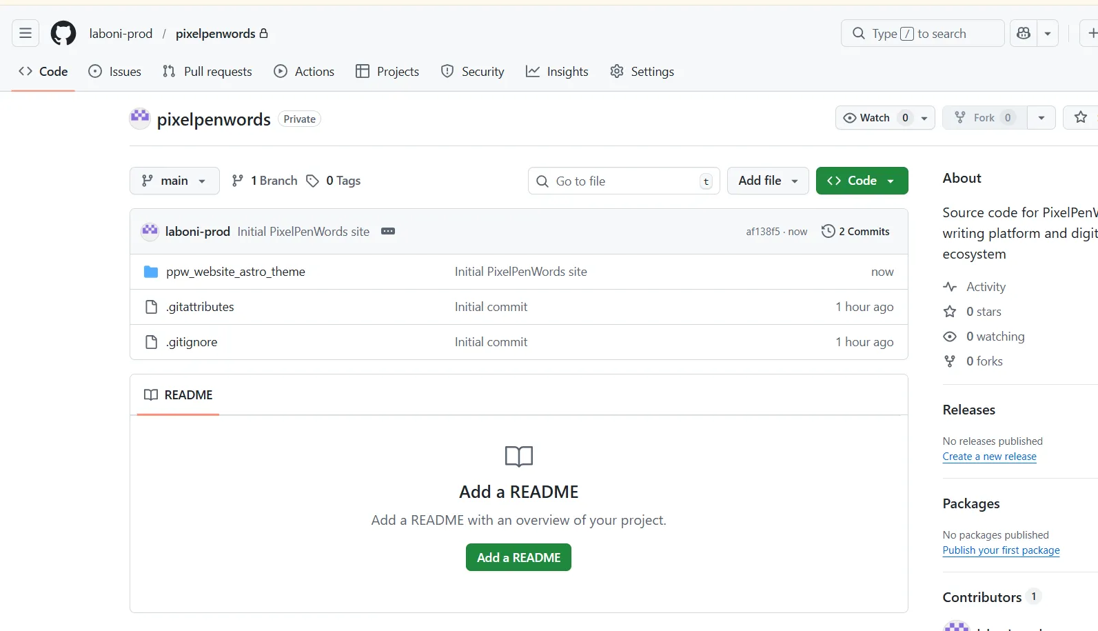Open the Actions tab
The height and width of the screenshot is (631, 1098).
304,72
